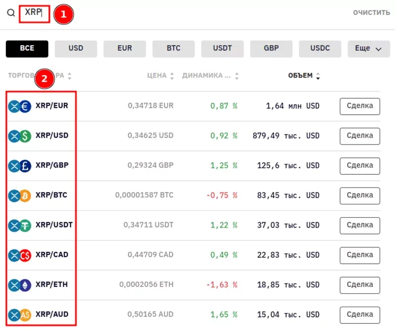Open the XRP/GBP pair name
The image size is (395, 329).
click(x=52, y=165)
